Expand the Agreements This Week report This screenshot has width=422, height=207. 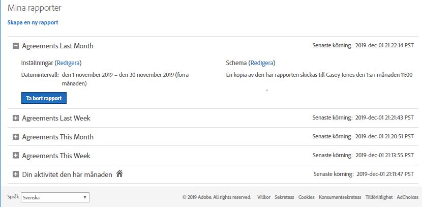[16, 156]
